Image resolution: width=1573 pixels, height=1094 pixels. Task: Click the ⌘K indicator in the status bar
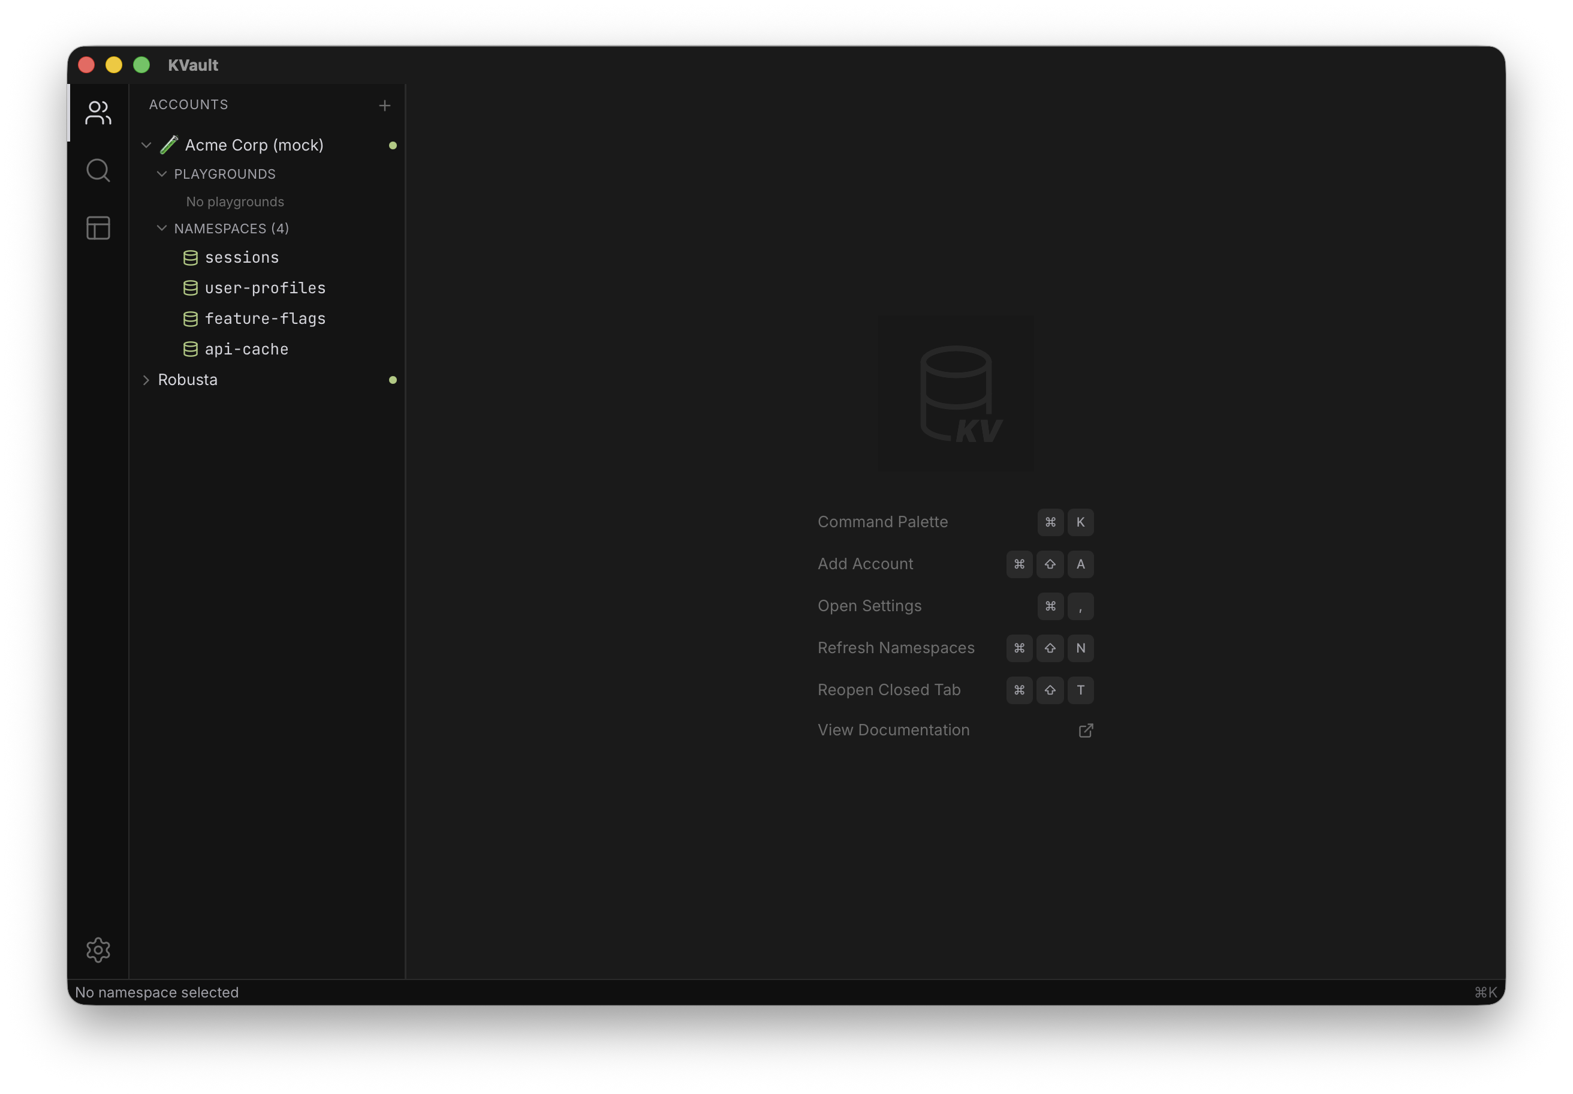click(1485, 992)
